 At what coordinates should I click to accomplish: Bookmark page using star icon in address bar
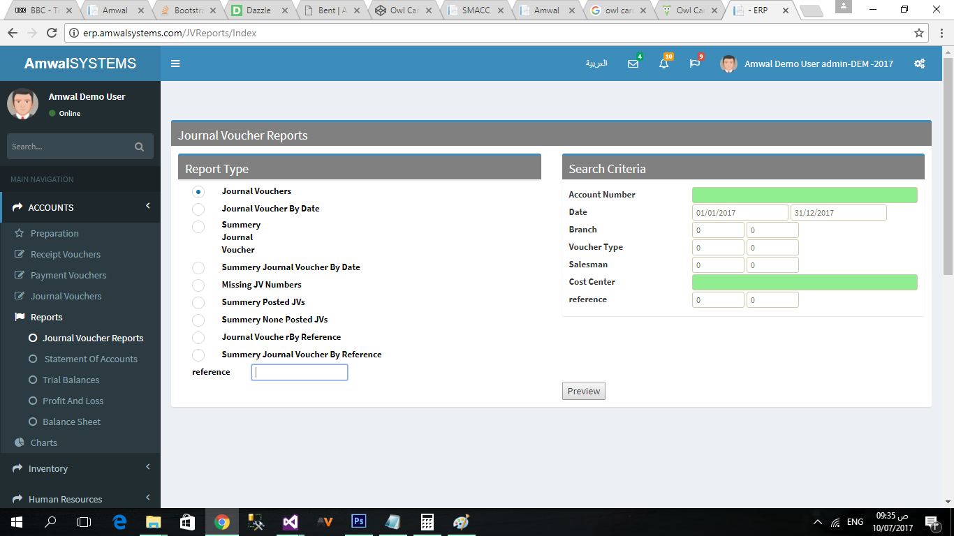pos(919,33)
